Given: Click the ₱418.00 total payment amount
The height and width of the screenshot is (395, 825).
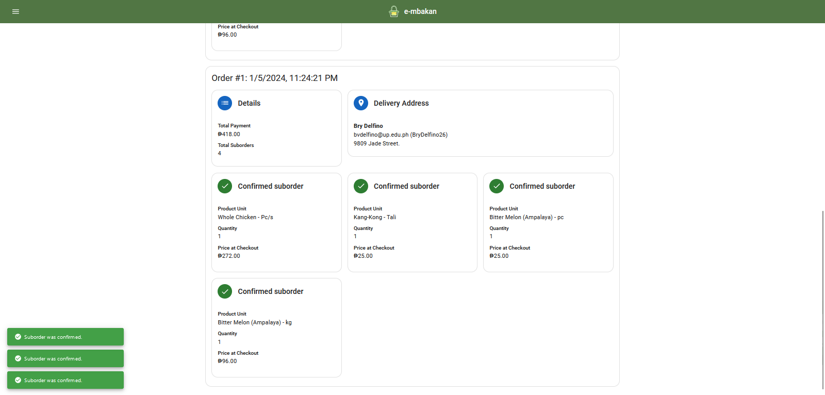Looking at the screenshot, I should 229,134.
